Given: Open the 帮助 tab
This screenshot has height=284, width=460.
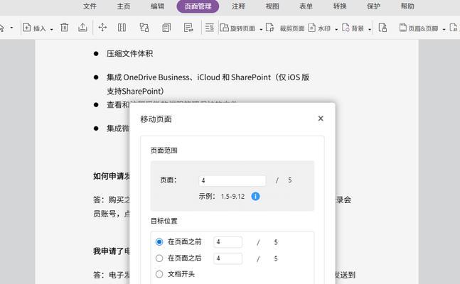Looking at the screenshot, I should 407,6.
